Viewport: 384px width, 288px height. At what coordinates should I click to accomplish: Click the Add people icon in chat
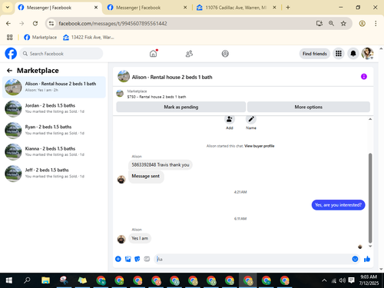(230, 119)
